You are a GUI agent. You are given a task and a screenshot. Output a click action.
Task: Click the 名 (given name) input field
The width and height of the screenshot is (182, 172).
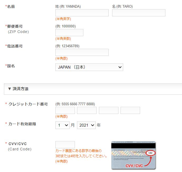[138, 13]
